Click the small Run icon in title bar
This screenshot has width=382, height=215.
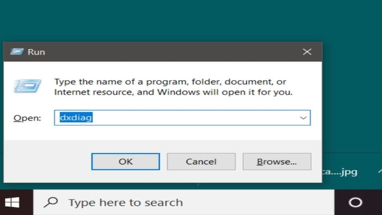coord(17,52)
